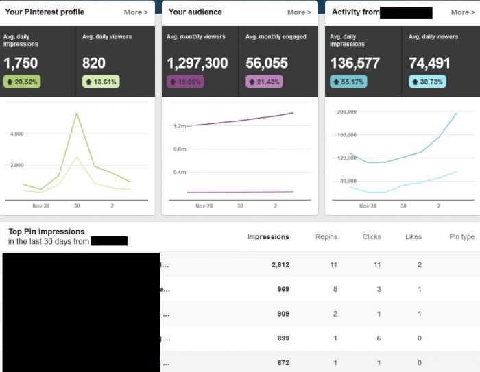480x372 pixels.
Task: Sort the table by Pin type column
Action: coord(461,237)
